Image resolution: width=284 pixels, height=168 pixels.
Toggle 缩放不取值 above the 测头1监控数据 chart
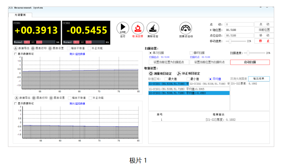[x=69, y=48]
